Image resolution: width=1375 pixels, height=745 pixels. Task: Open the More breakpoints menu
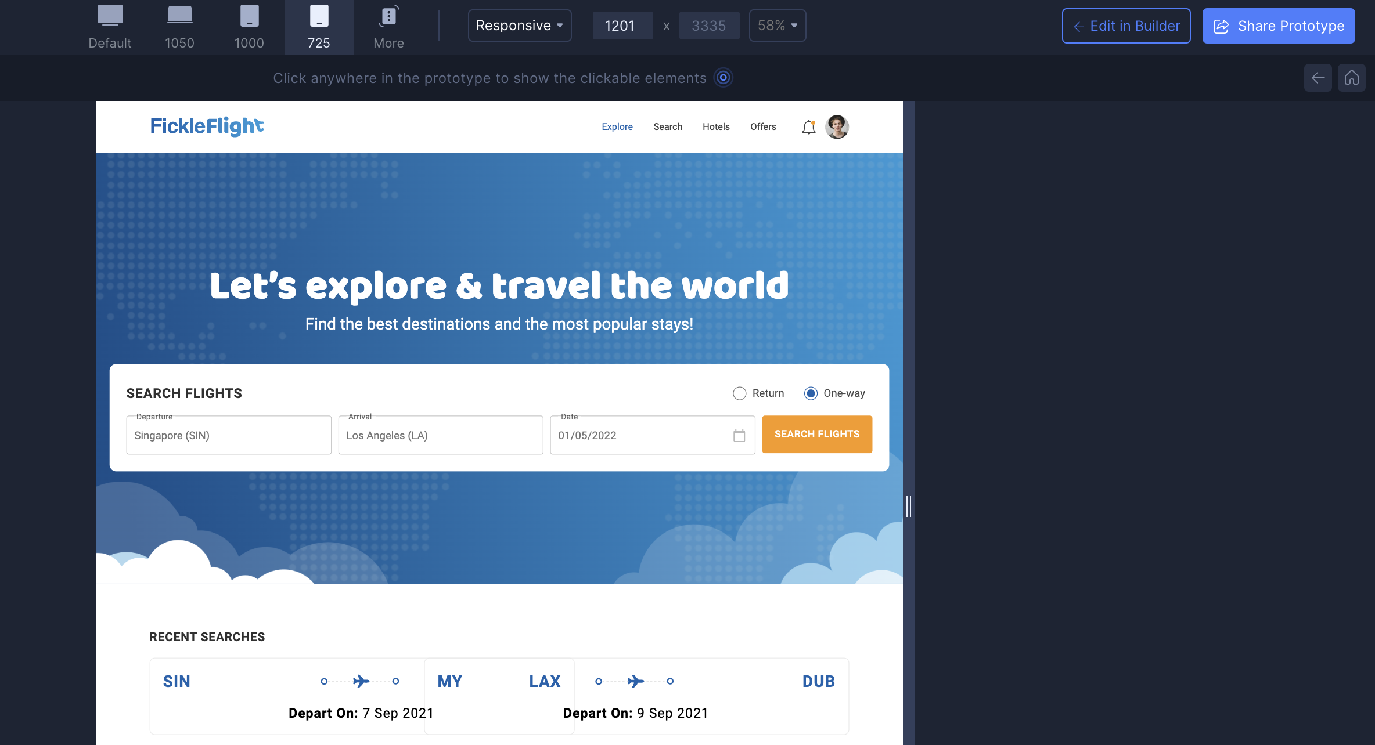388,27
